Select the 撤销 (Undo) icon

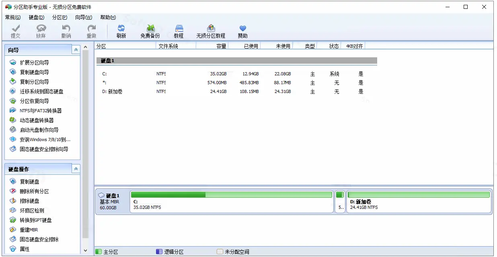[x=66, y=30]
